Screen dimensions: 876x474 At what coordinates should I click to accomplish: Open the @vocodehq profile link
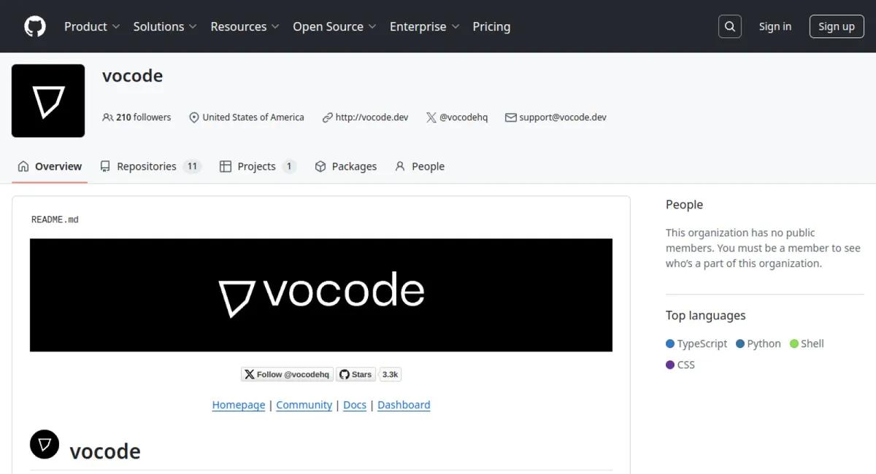tap(464, 117)
